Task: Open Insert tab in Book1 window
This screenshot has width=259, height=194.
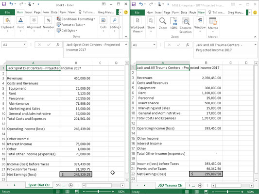Action: [28, 12]
